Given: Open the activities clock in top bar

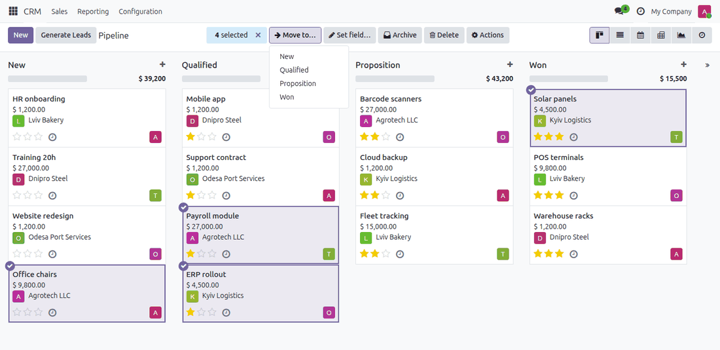Looking at the screenshot, I should click(641, 12).
